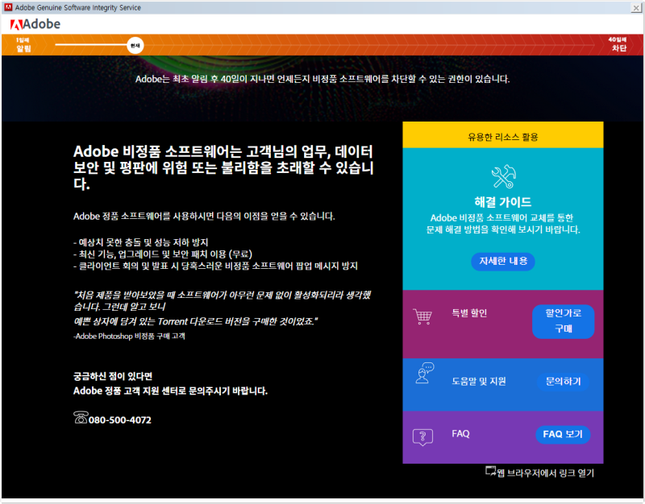Screen dimensions: 645x504
Task: Click the Adobe 정품 고객 지원 센터 line
Action: pos(170,390)
